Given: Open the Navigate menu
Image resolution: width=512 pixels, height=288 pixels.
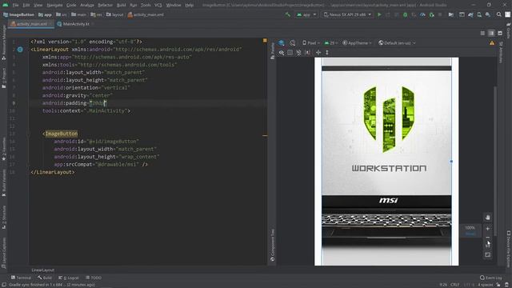Looking at the screenshot, I should point(54,6).
